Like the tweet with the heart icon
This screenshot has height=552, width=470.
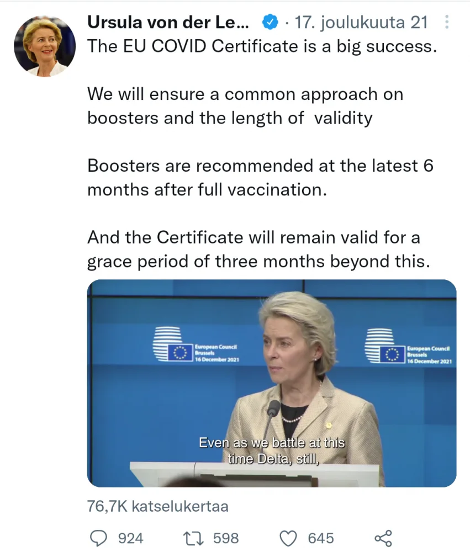(x=289, y=538)
